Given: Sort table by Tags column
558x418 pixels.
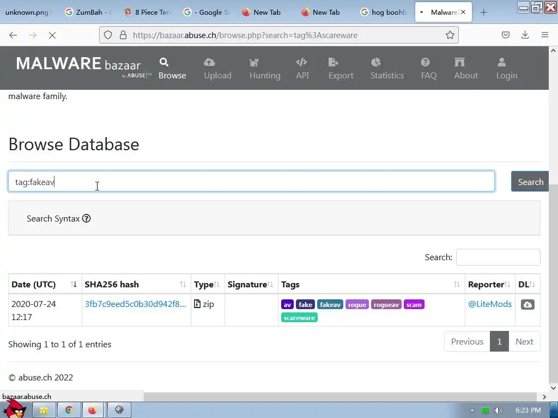Looking at the screenshot, I should pyautogui.click(x=371, y=284).
